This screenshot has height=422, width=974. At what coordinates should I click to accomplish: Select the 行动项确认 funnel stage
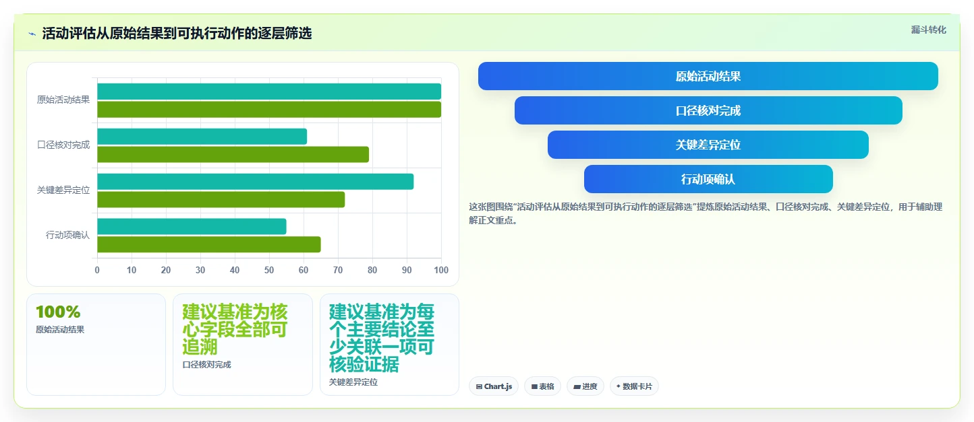pos(708,179)
